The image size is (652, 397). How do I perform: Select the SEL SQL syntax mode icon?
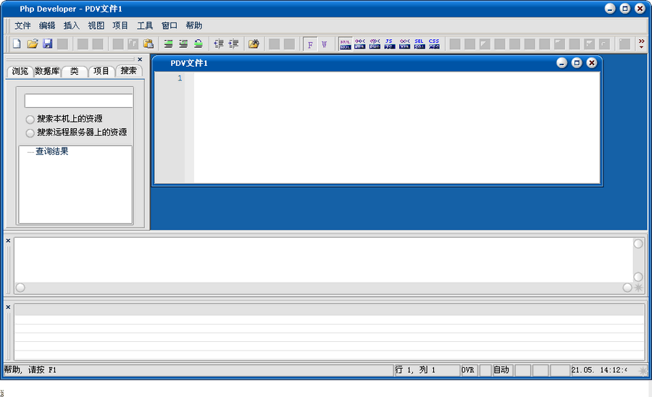pos(419,44)
